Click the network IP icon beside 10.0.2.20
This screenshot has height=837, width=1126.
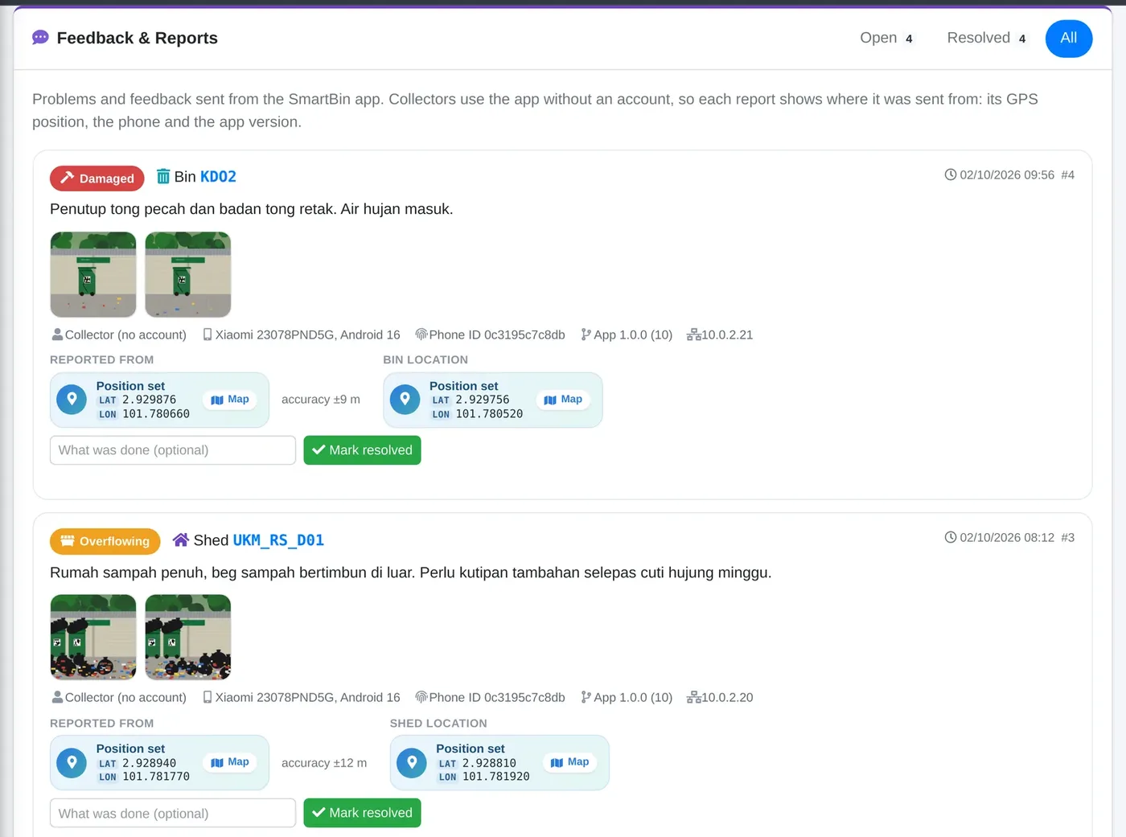click(693, 697)
